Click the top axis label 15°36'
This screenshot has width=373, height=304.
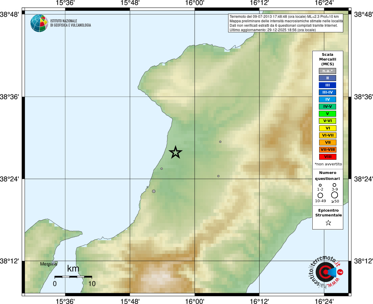coord(65,3)
